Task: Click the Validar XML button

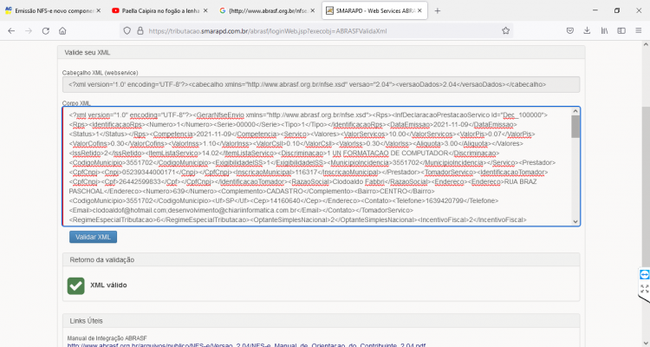Action: tap(93, 237)
